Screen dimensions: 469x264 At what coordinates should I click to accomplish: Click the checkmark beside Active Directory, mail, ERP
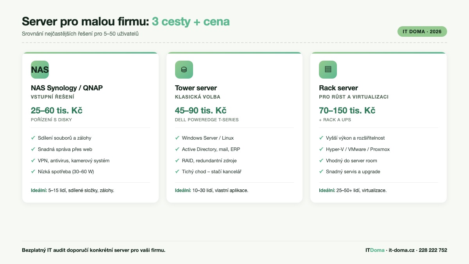177,149
